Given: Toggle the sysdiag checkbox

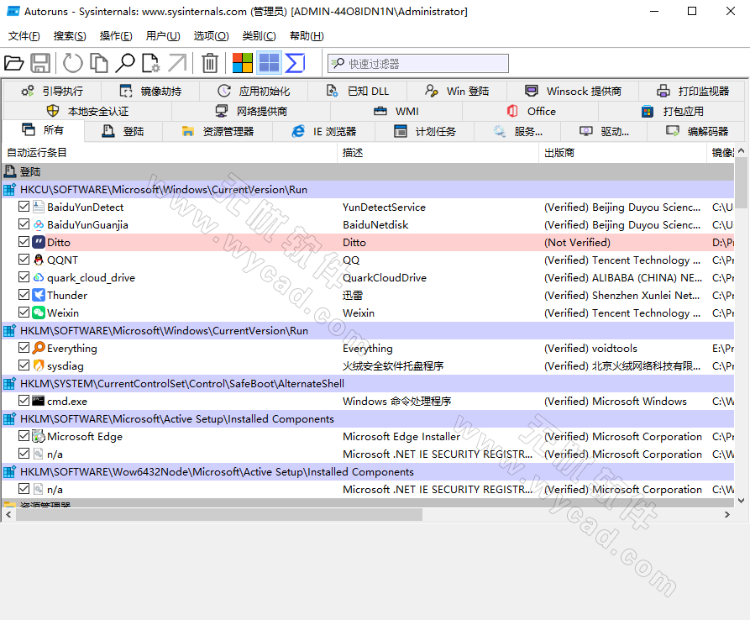Looking at the screenshot, I should pyautogui.click(x=24, y=365).
